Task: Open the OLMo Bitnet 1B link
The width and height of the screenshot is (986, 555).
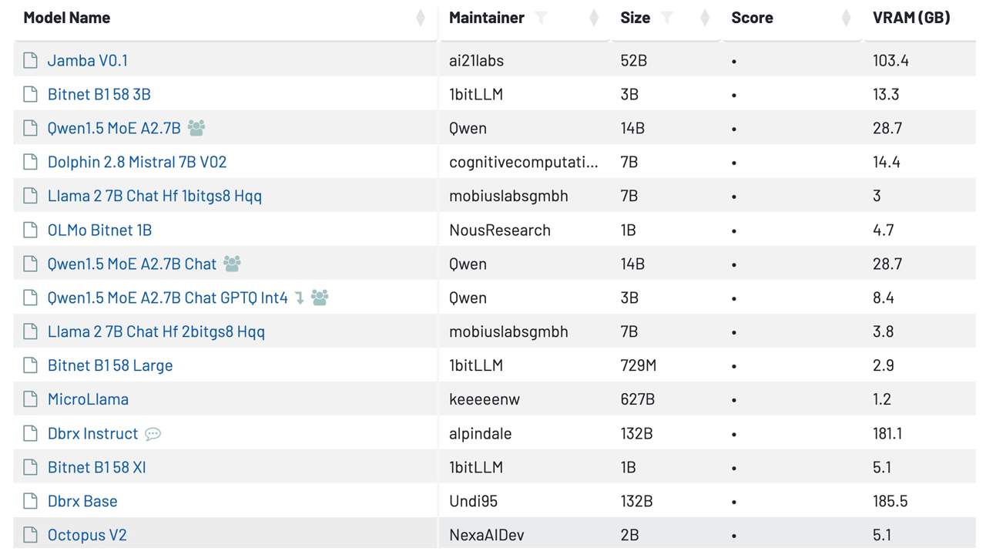Action: (x=99, y=230)
